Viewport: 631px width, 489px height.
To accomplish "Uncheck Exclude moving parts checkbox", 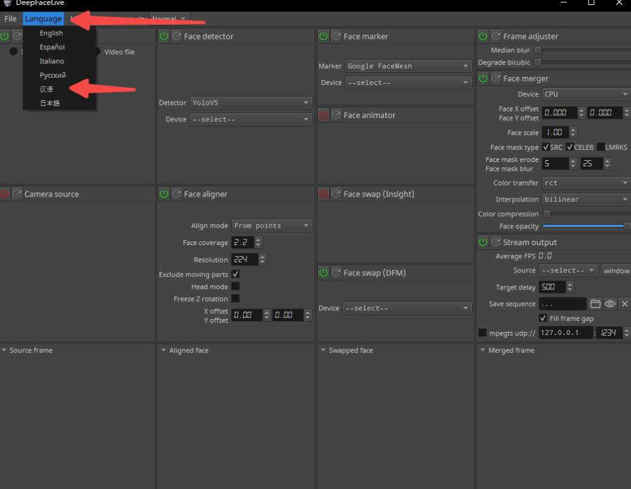I will [235, 274].
